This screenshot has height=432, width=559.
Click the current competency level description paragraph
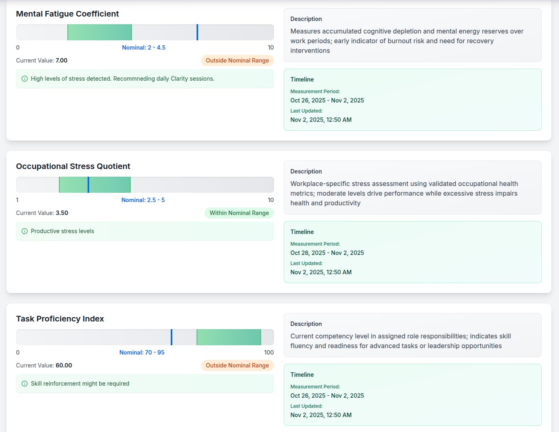[401, 341]
